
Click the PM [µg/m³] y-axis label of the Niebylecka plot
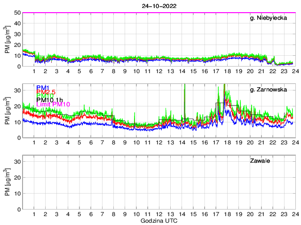(8, 39)
